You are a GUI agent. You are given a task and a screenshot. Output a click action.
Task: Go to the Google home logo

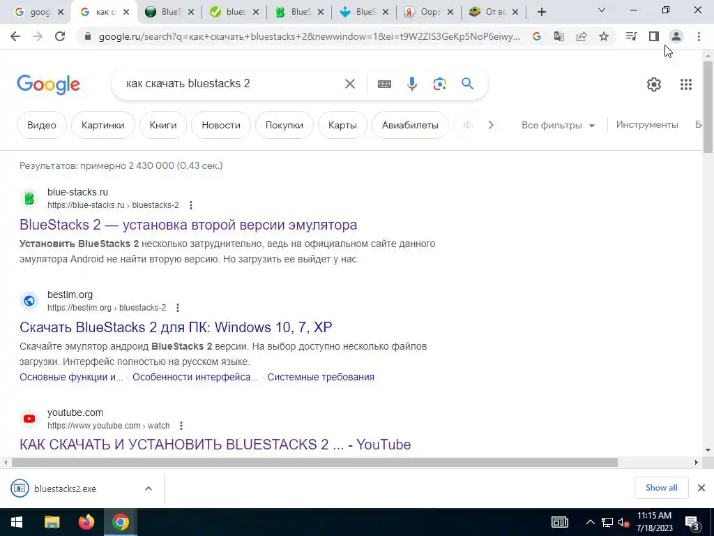click(x=48, y=84)
